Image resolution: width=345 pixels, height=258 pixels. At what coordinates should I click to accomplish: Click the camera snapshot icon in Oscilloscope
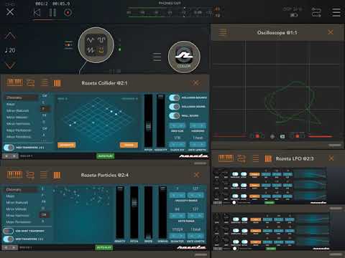(x=282, y=136)
